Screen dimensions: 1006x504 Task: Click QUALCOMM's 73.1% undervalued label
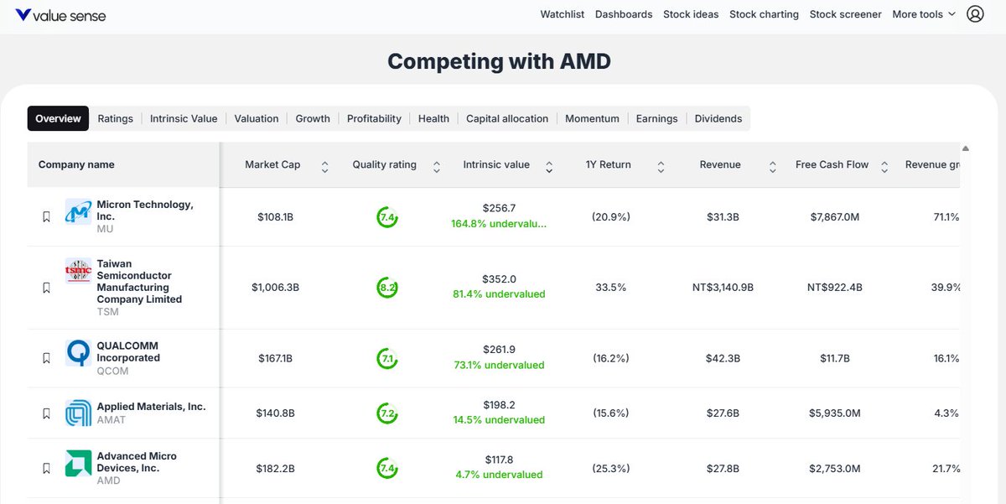click(x=499, y=365)
